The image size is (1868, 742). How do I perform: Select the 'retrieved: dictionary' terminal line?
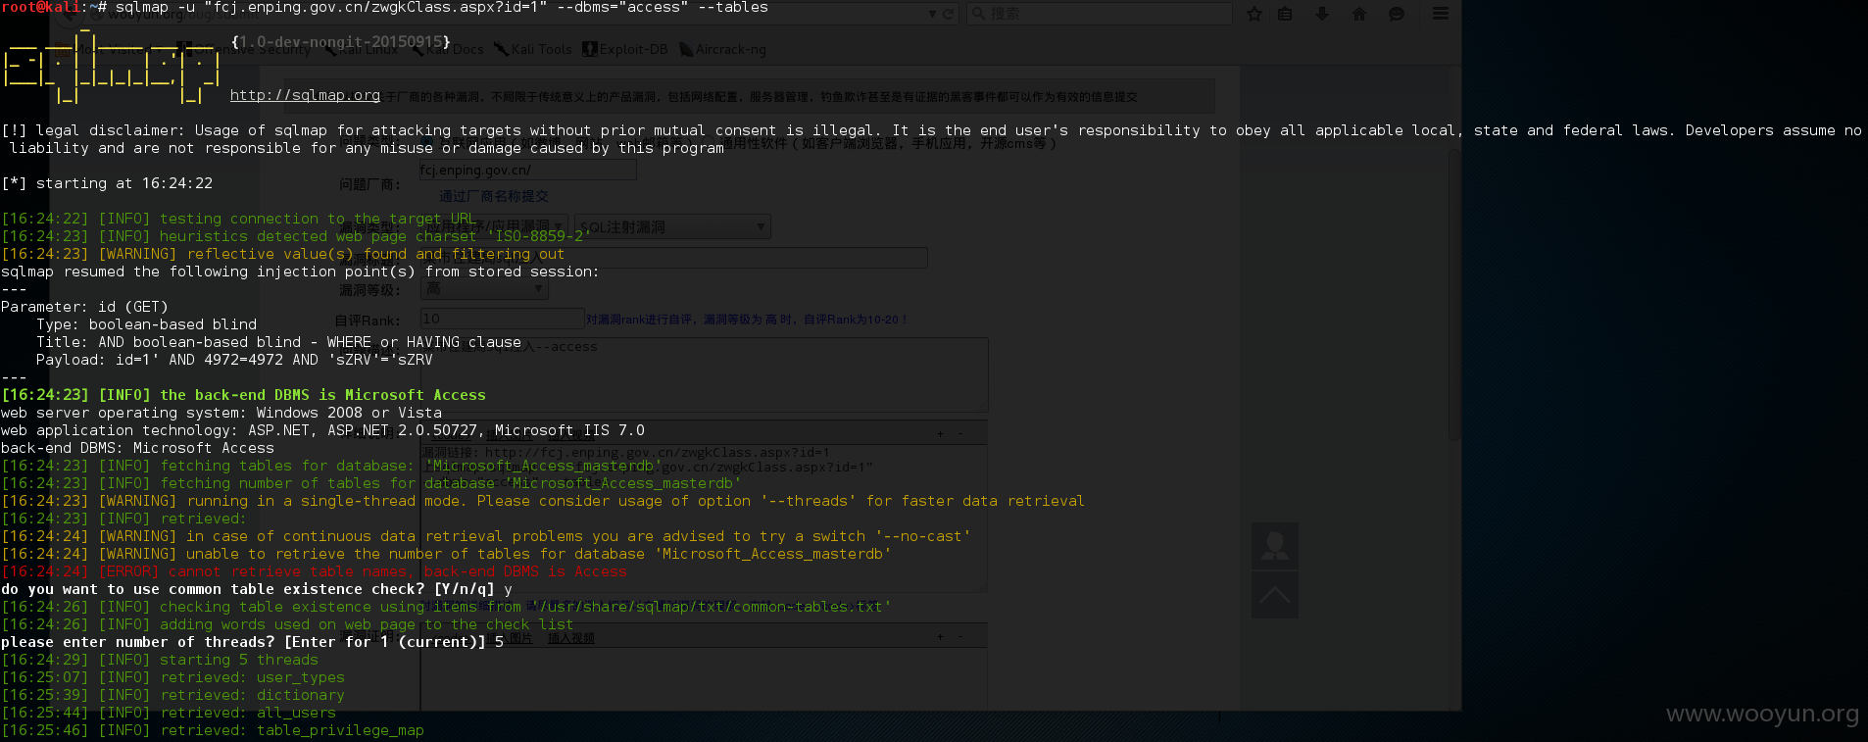pyautogui.click(x=173, y=695)
